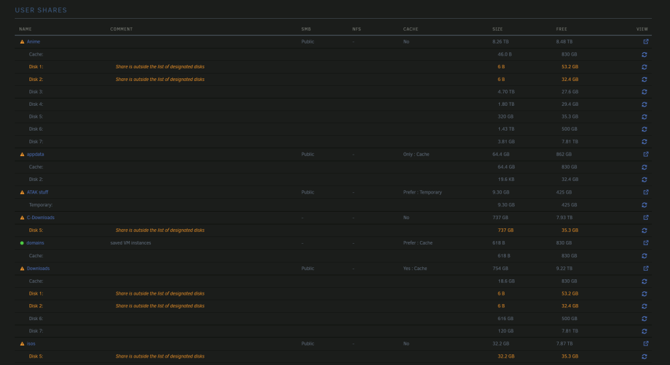The height and width of the screenshot is (365, 670).
Task: Click refresh icon on Anime Disk 5 320 GB row
Action: [x=645, y=117]
